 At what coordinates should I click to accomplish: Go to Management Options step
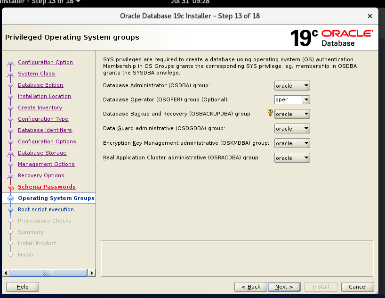point(46,164)
